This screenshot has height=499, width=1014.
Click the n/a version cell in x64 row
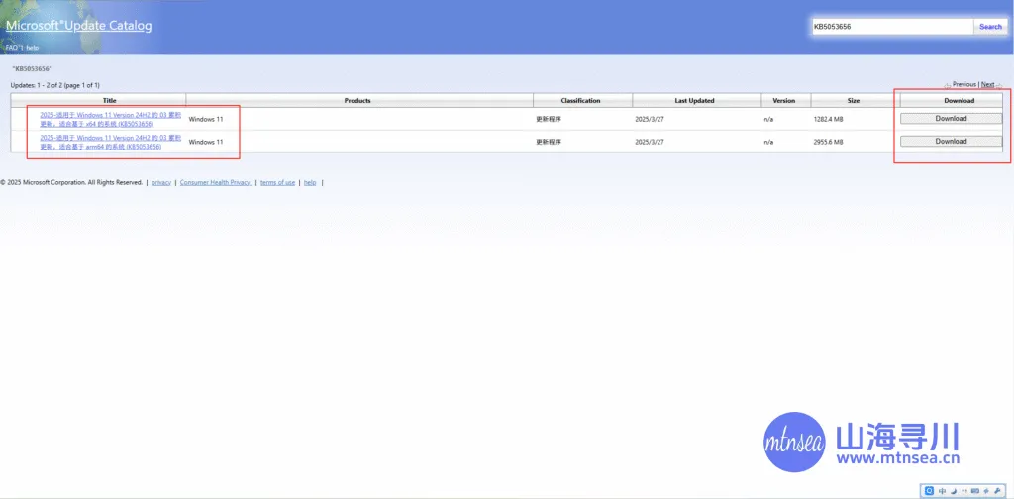pyautogui.click(x=768, y=120)
